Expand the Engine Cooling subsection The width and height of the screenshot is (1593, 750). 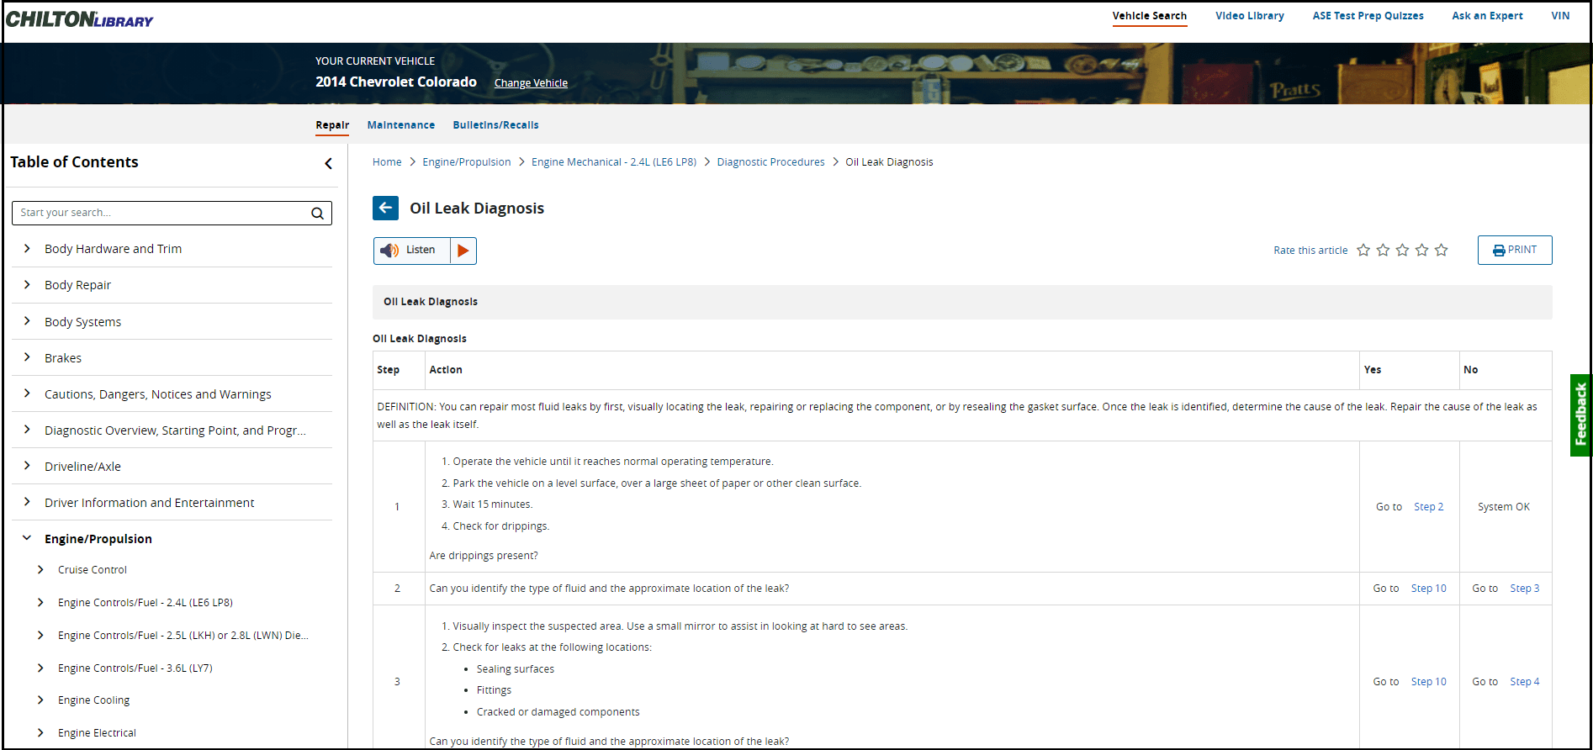[x=40, y=700]
